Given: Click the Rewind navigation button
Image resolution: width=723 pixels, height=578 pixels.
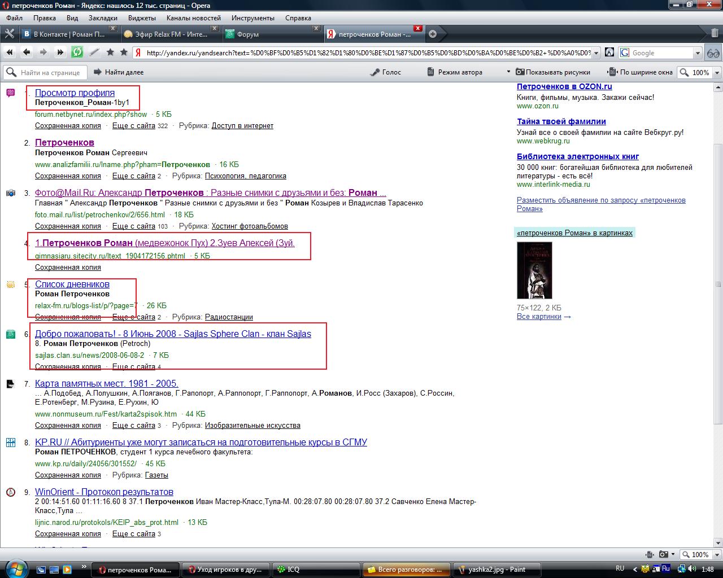Looking at the screenshot, I should [10, 52].
